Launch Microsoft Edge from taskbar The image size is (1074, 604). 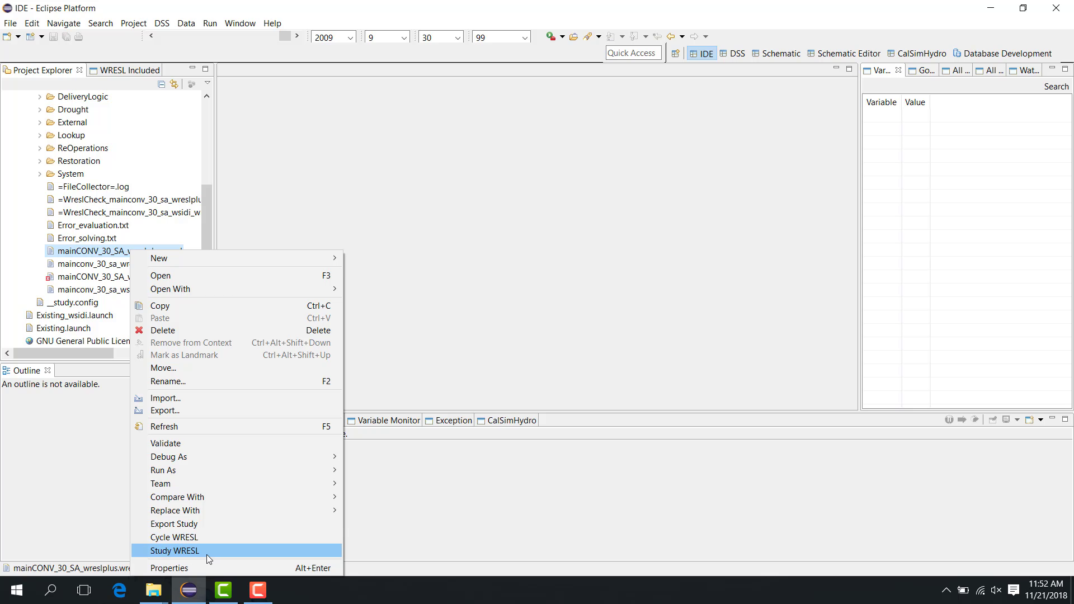(x=119, y=590)
